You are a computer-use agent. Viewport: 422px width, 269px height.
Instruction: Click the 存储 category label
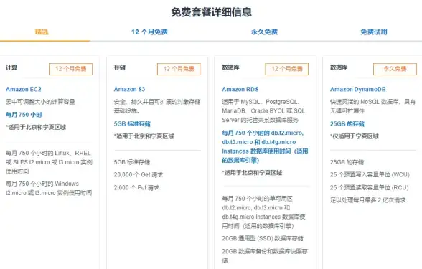[x=119, y=67]
